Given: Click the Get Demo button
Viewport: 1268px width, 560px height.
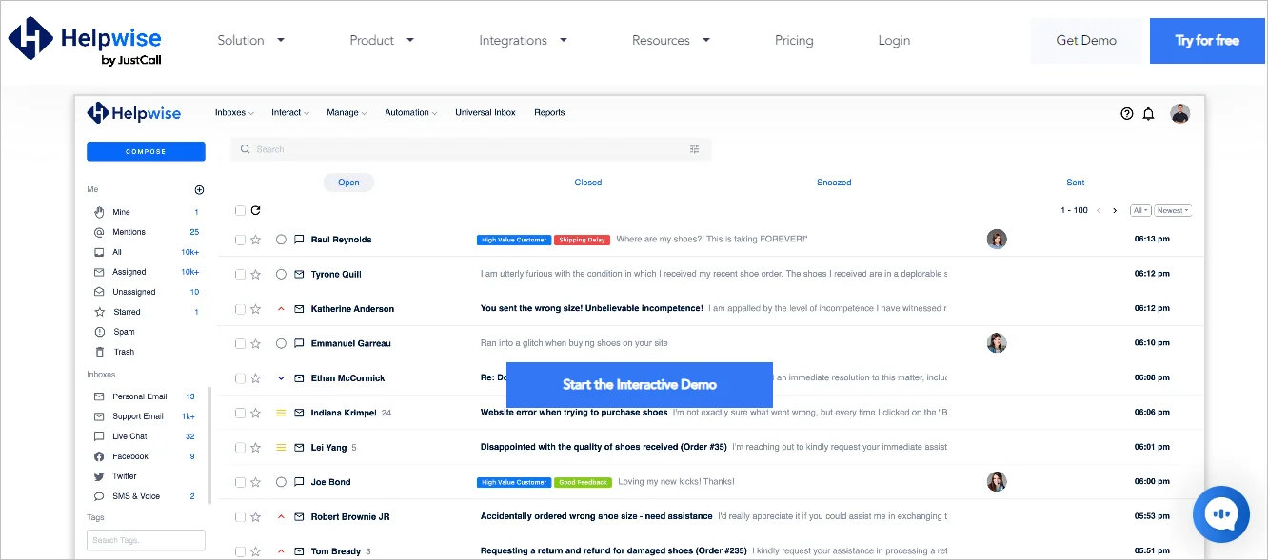Looking at the screenshot, I should click(1086, 41).
